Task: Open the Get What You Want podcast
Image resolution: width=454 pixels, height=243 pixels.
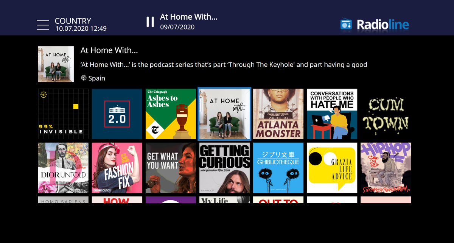Action: click(171, 168)
